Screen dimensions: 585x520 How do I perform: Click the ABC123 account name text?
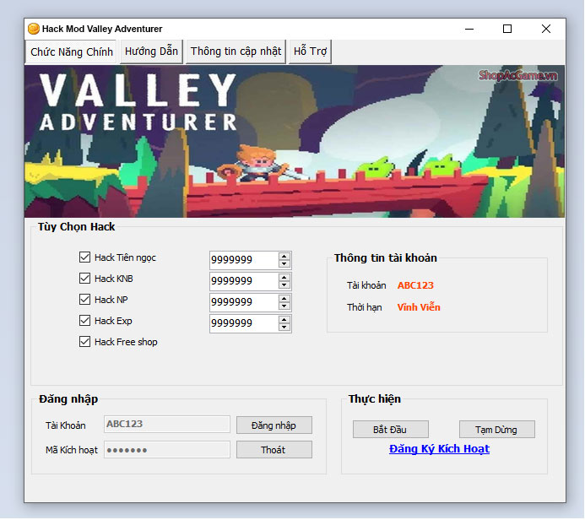pyautogui.click(x=415, y=285)
